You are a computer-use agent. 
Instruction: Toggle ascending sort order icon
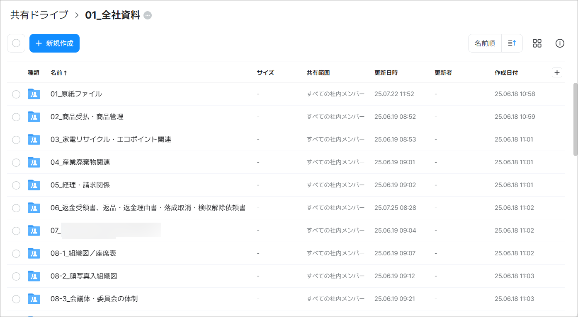click(512, 43)
